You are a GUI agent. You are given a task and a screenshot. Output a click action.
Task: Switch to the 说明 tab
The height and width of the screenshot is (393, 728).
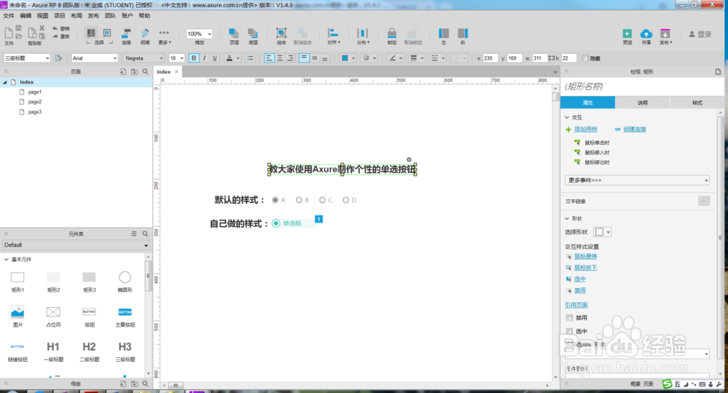click(x=643, y=103)
